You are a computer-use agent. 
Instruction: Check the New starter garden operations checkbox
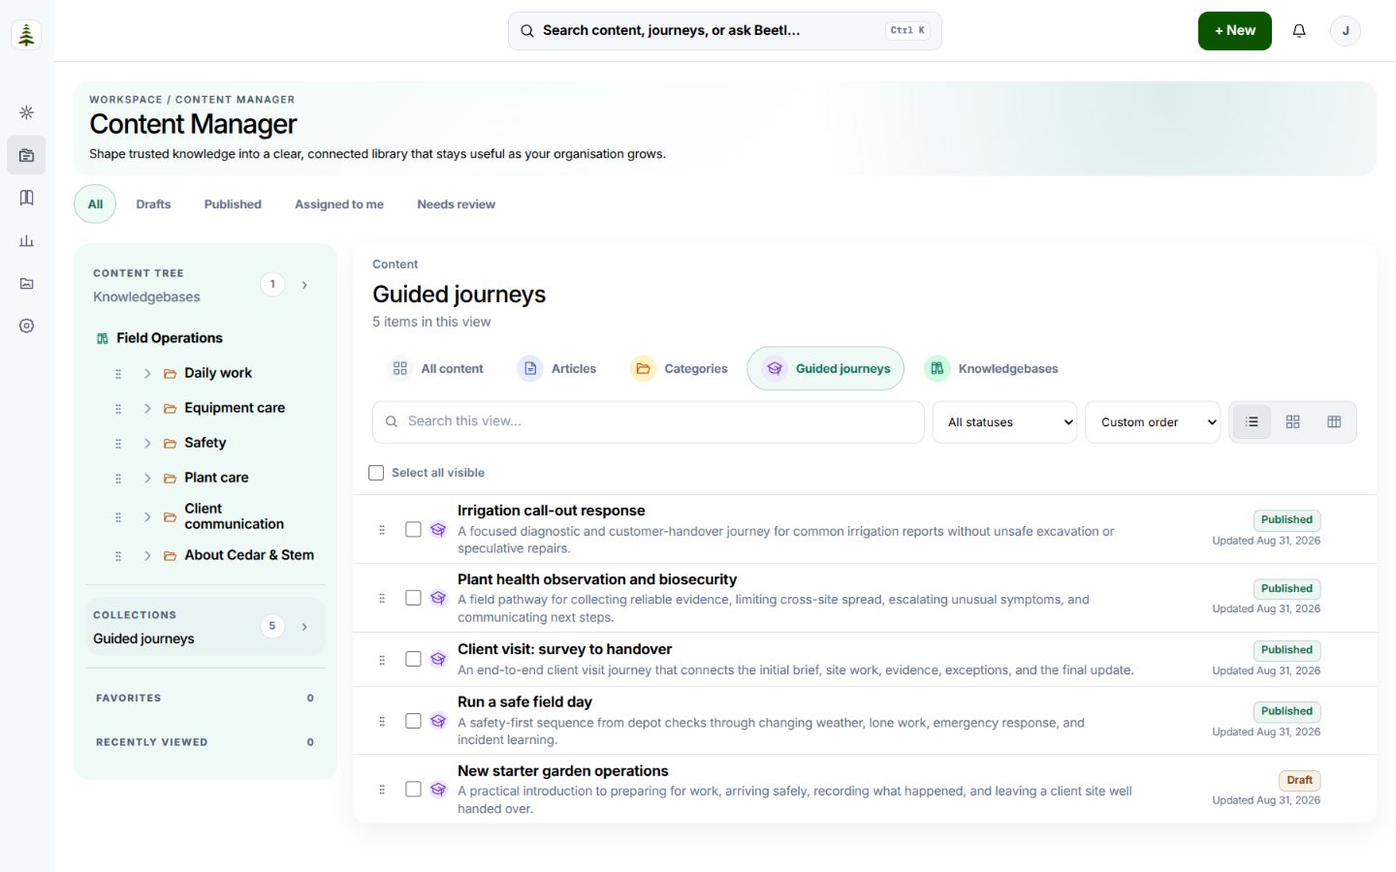pos(413,790)
